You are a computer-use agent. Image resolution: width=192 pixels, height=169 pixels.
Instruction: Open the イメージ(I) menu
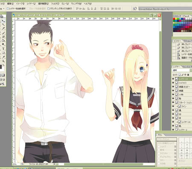click(x=20, y=4)
